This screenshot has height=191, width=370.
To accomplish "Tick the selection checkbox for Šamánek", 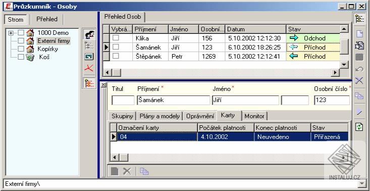I will point(116,47).
